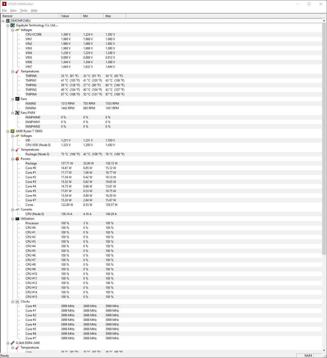
Task: Open the File menu
Action: tap(4, 10)
